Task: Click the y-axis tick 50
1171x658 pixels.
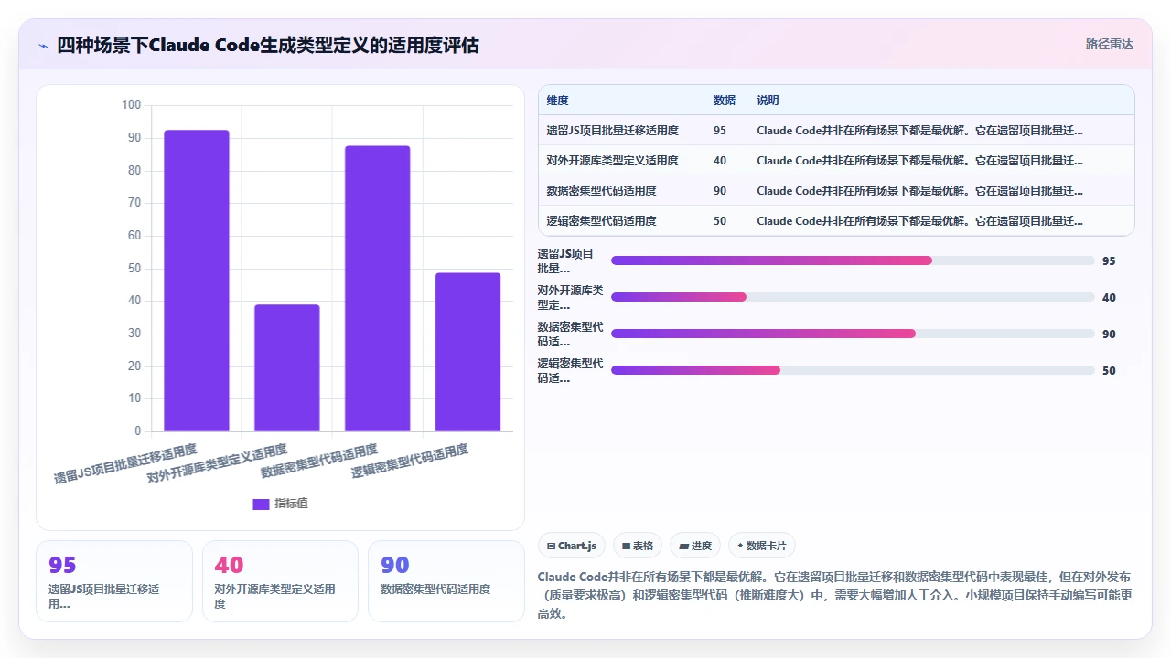Action: 134,269
